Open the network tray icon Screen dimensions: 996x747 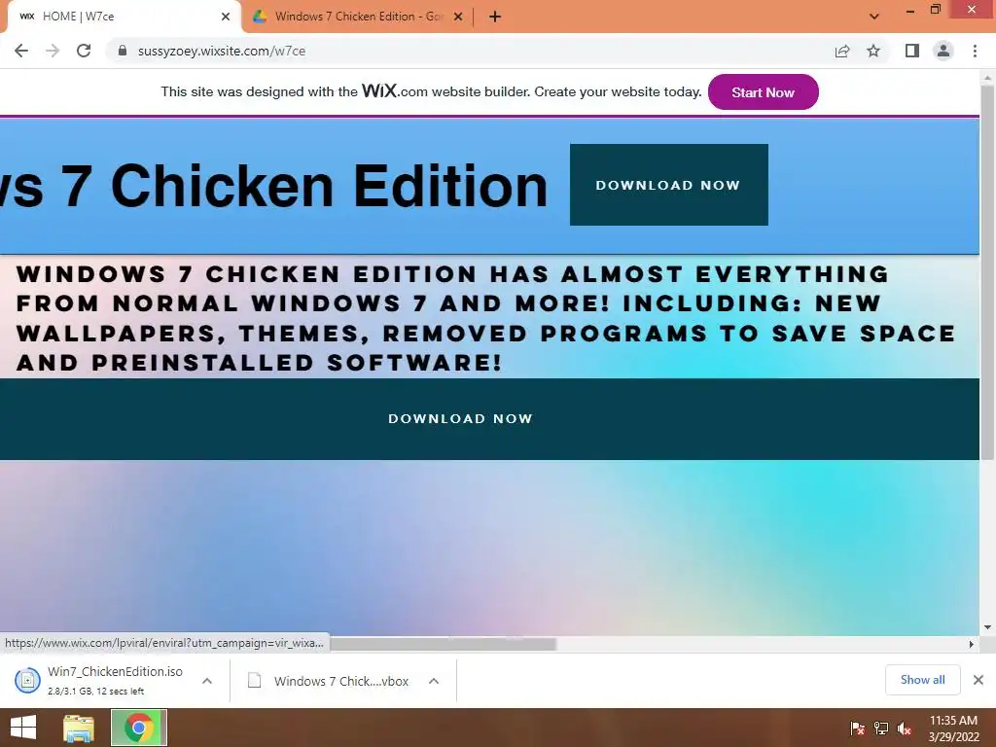tap(881, 728)
